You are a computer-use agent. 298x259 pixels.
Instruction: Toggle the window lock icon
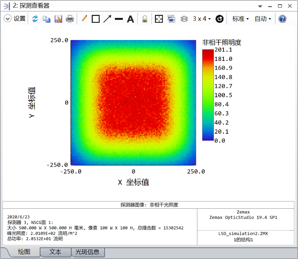pos(145,19)
